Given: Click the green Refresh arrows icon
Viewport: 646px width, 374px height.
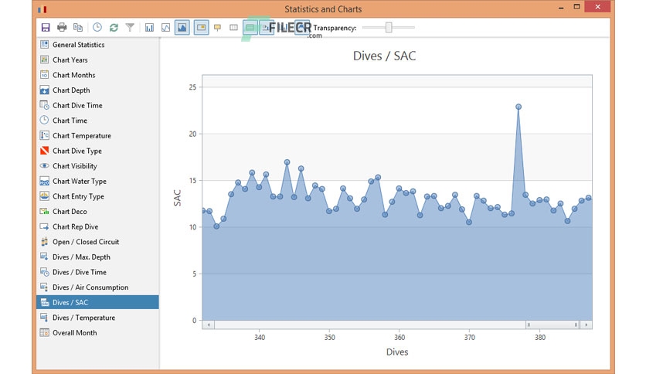Looking at the screenshot, I should [x=114, y=28].
